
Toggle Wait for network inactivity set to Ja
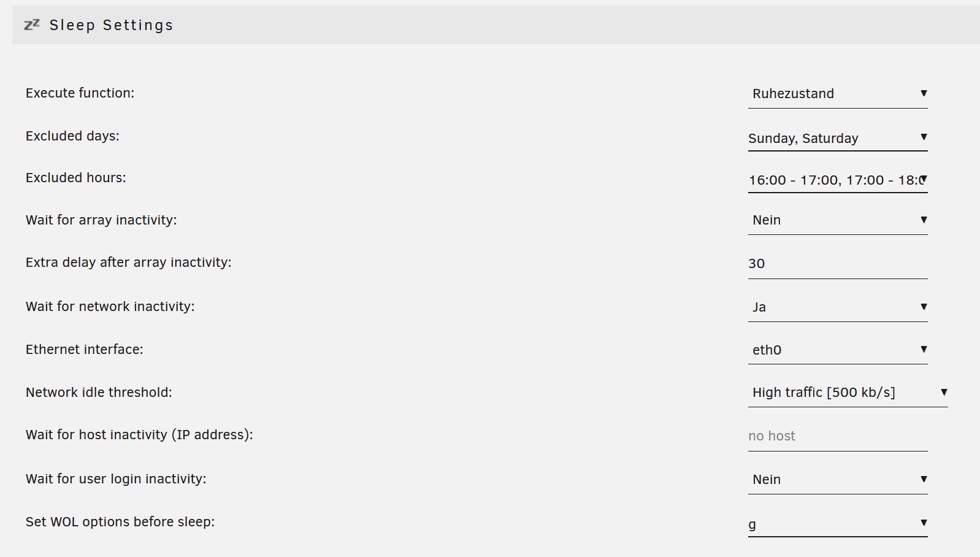pos(838,307)
